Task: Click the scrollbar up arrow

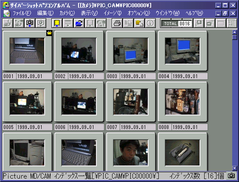Action: point(234,32)
